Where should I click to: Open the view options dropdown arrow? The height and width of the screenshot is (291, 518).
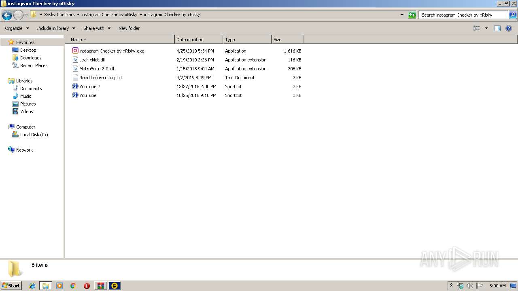[x=486, y=28]
